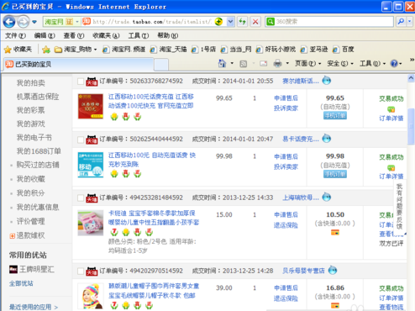This screenshot has height=311, width=415.
Task: Open the 安全(S) dropdown menu
Action: (x=340, y=64)
